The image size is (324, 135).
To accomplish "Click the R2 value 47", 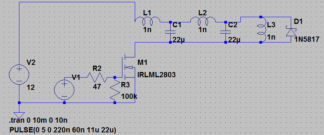I will click(97, 87).
